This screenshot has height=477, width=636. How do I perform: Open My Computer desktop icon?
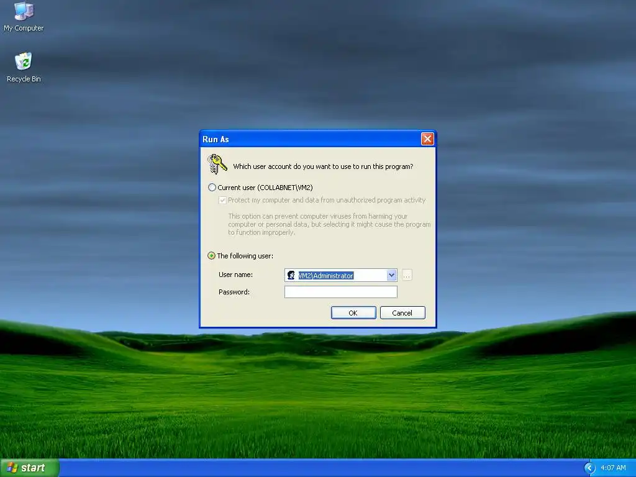click(x=24, y=16)
